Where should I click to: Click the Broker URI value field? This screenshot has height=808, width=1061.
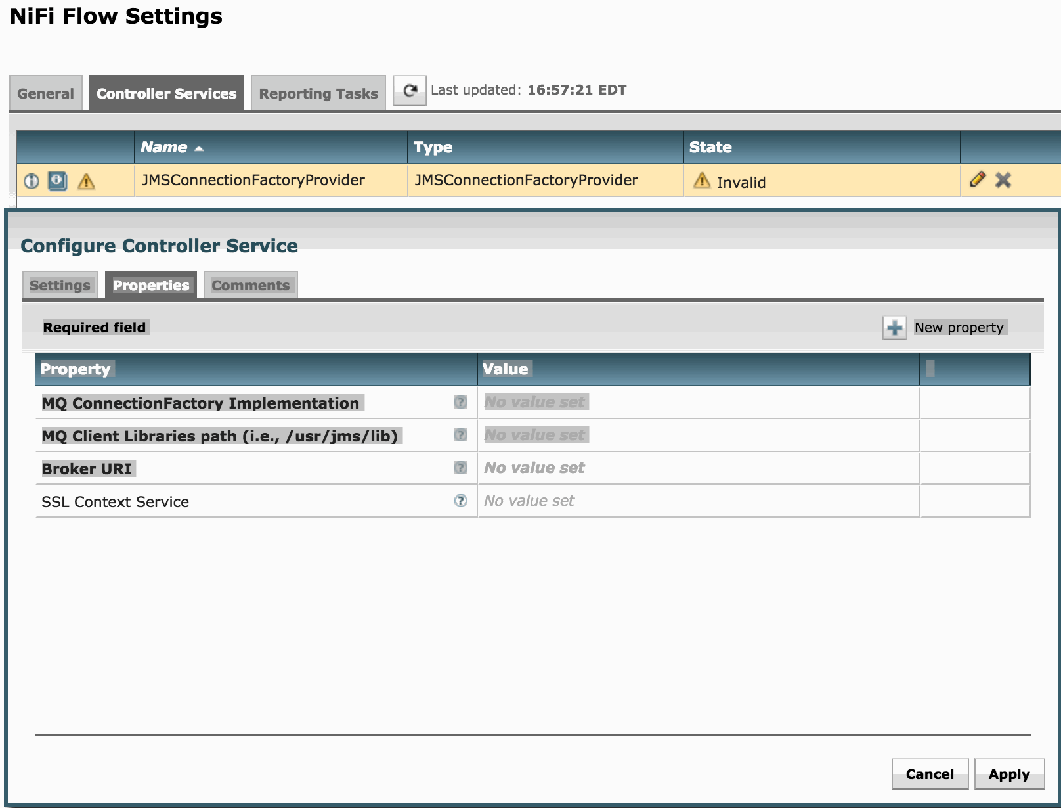696,468
